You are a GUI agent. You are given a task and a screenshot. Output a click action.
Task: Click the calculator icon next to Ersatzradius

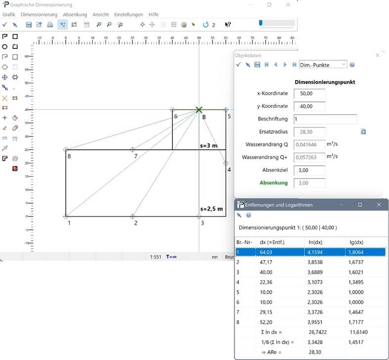(363, 132)
